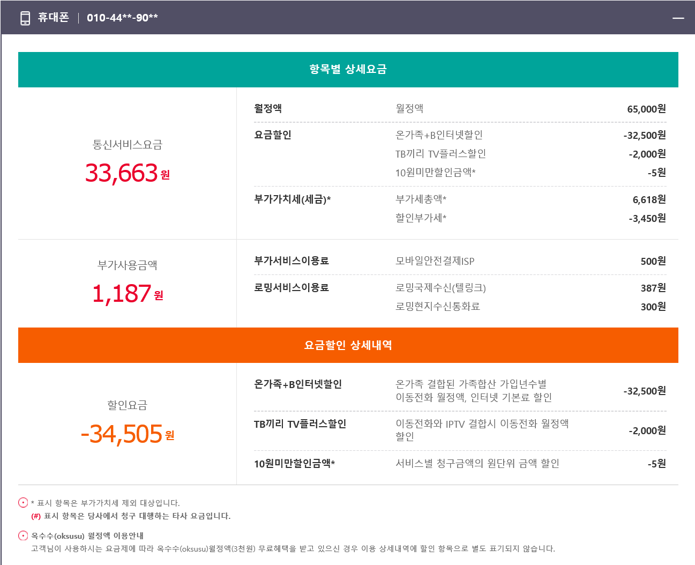
Task: Click the masked phone number 010-44**-90**
Action: click(122, 18)
